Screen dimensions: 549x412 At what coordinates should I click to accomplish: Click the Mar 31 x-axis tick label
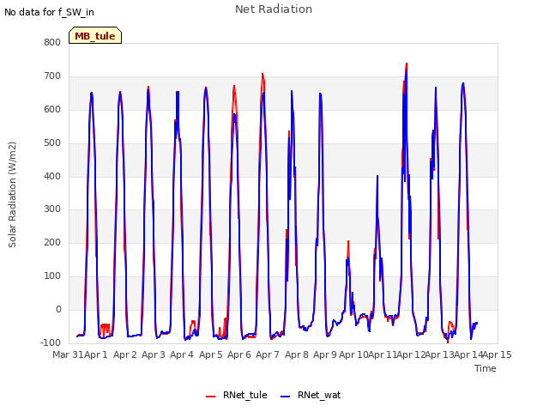pos(68,354)
